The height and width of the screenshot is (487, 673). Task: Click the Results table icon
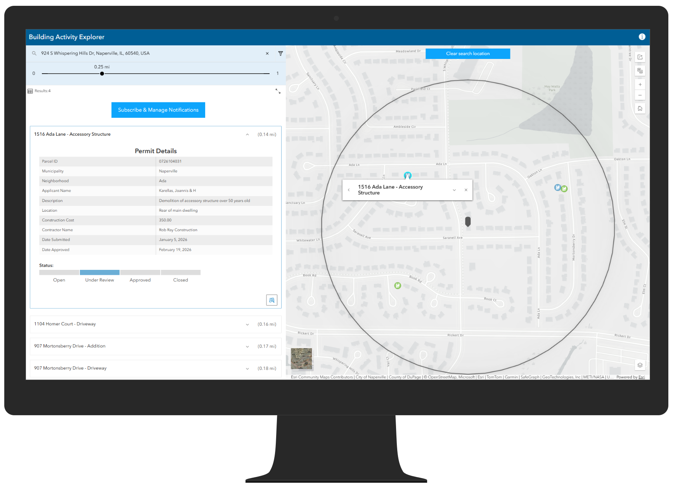(x=30, y=91)
